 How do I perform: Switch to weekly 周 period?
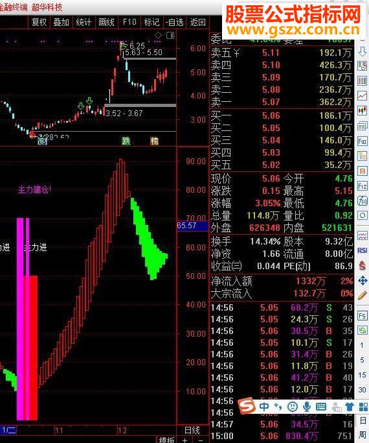[x=363, y=435]
